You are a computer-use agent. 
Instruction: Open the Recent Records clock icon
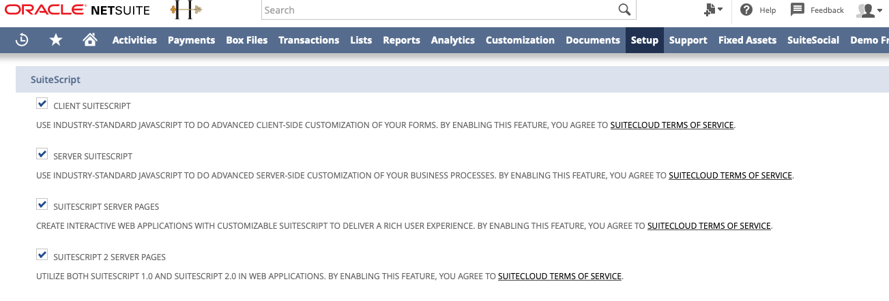(22, 40)
